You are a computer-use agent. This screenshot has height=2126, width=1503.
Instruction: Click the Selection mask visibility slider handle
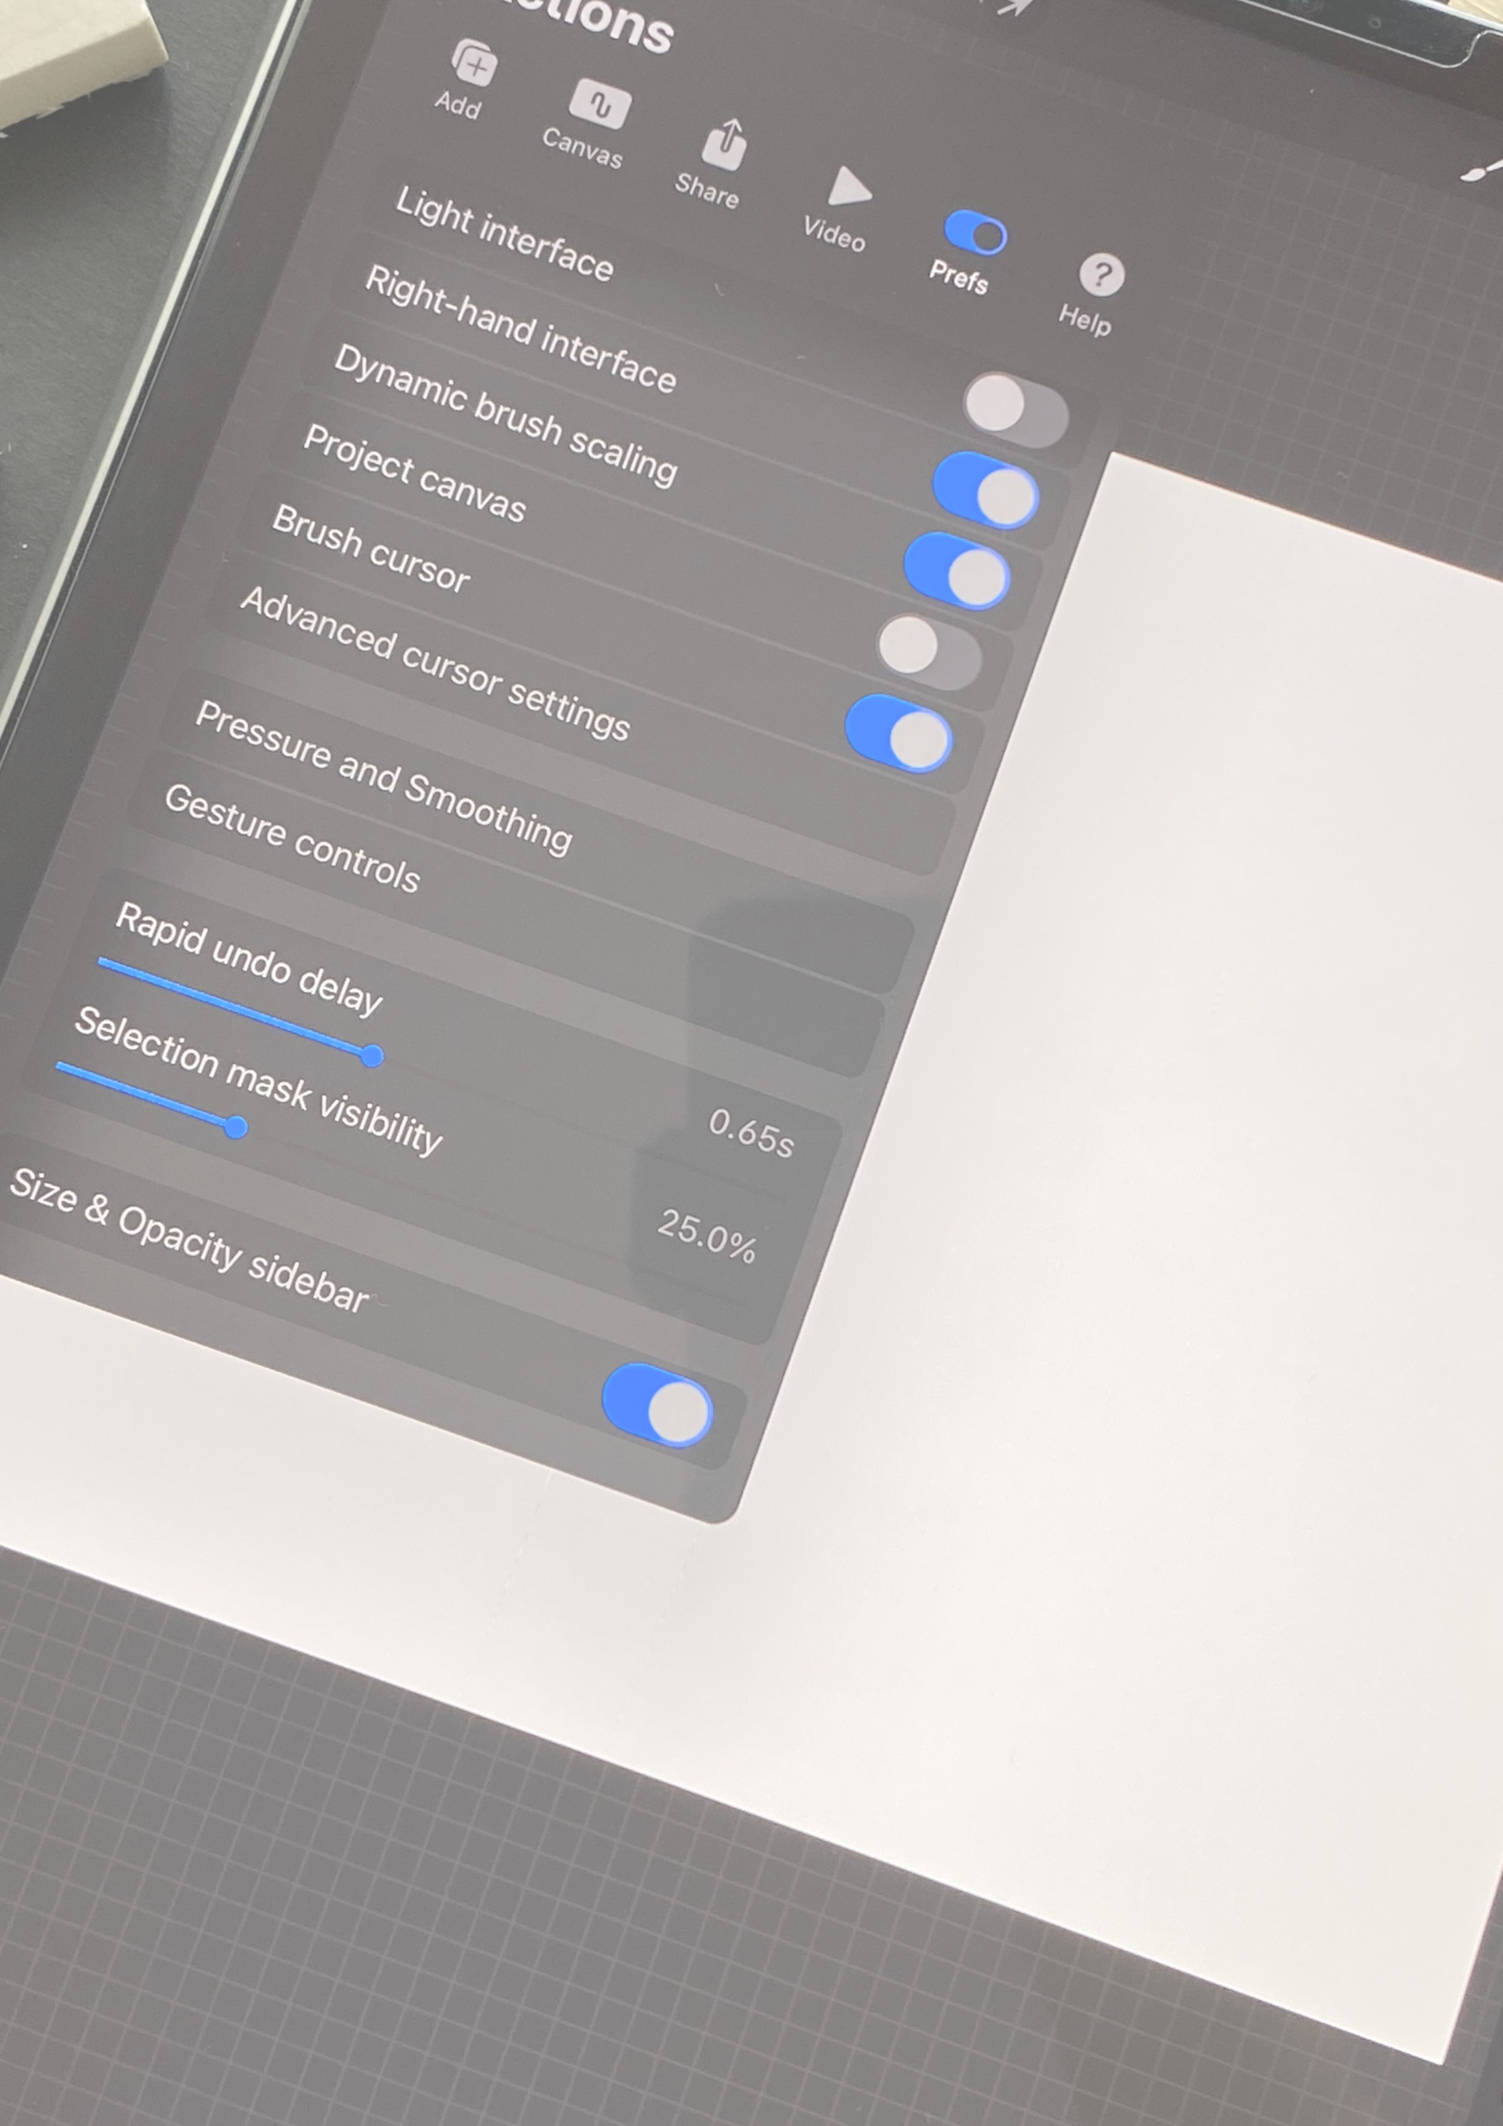[236, 1127]
